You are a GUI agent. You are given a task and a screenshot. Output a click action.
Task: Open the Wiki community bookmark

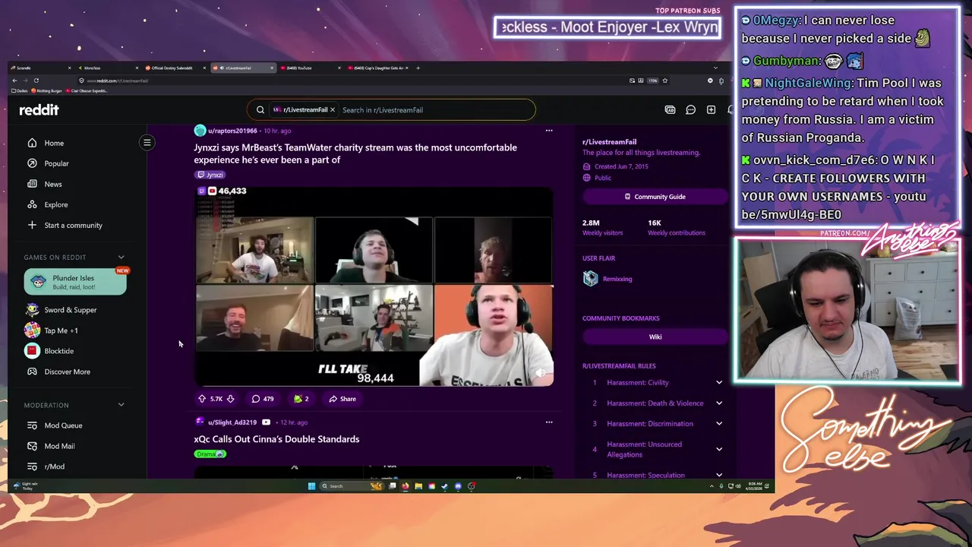coord(655,337)
